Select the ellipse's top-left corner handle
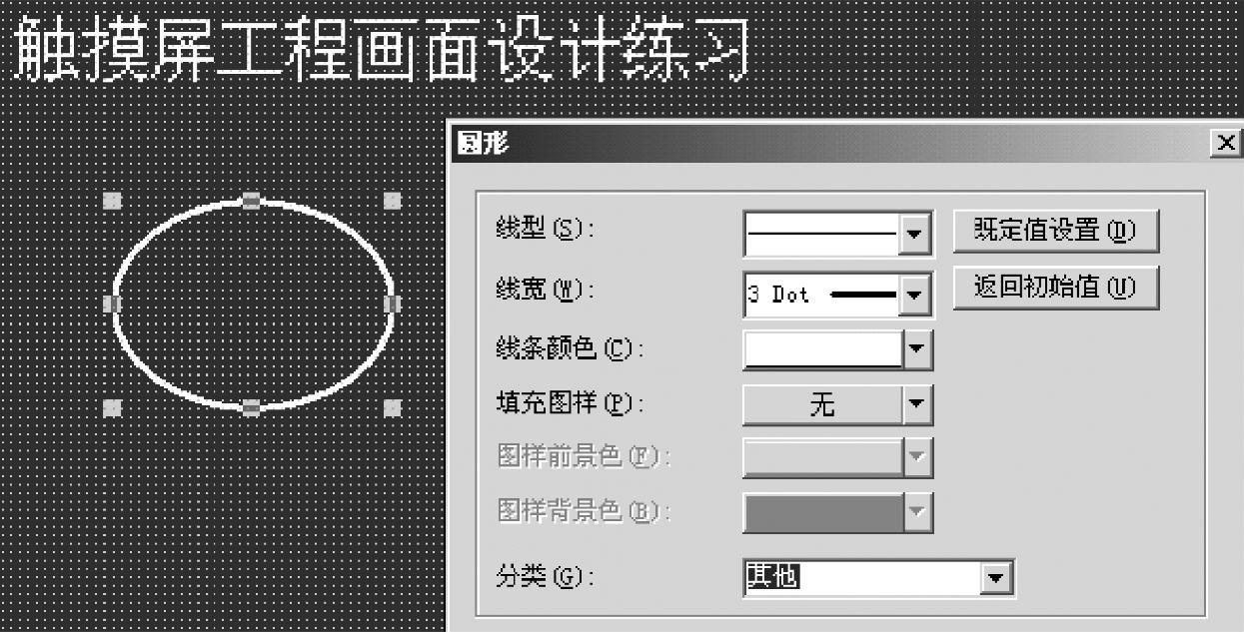Viewport: 1244px width, 632px height. pyautogui.click(x=113, y=201)
